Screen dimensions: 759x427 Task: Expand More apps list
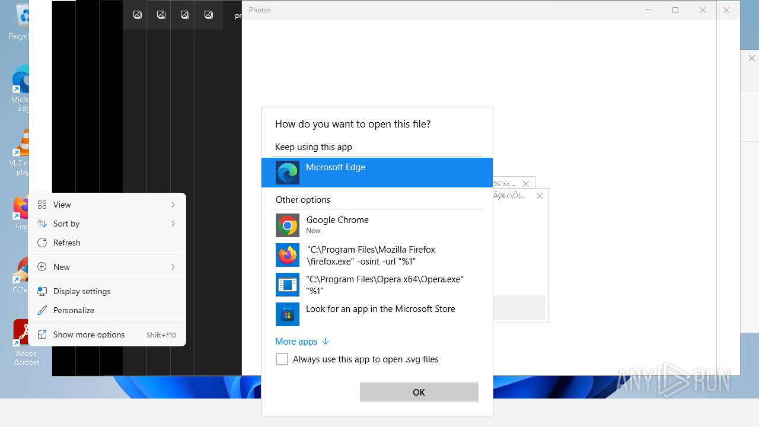tap(302, 342)
